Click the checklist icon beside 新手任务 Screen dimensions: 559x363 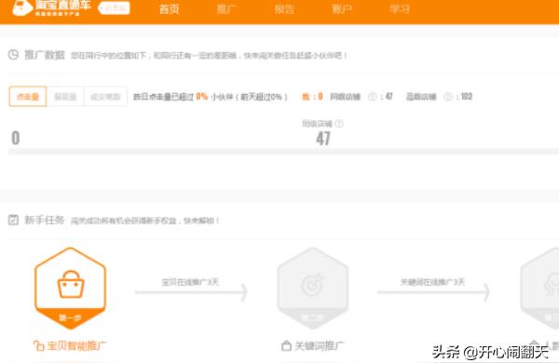13,220
